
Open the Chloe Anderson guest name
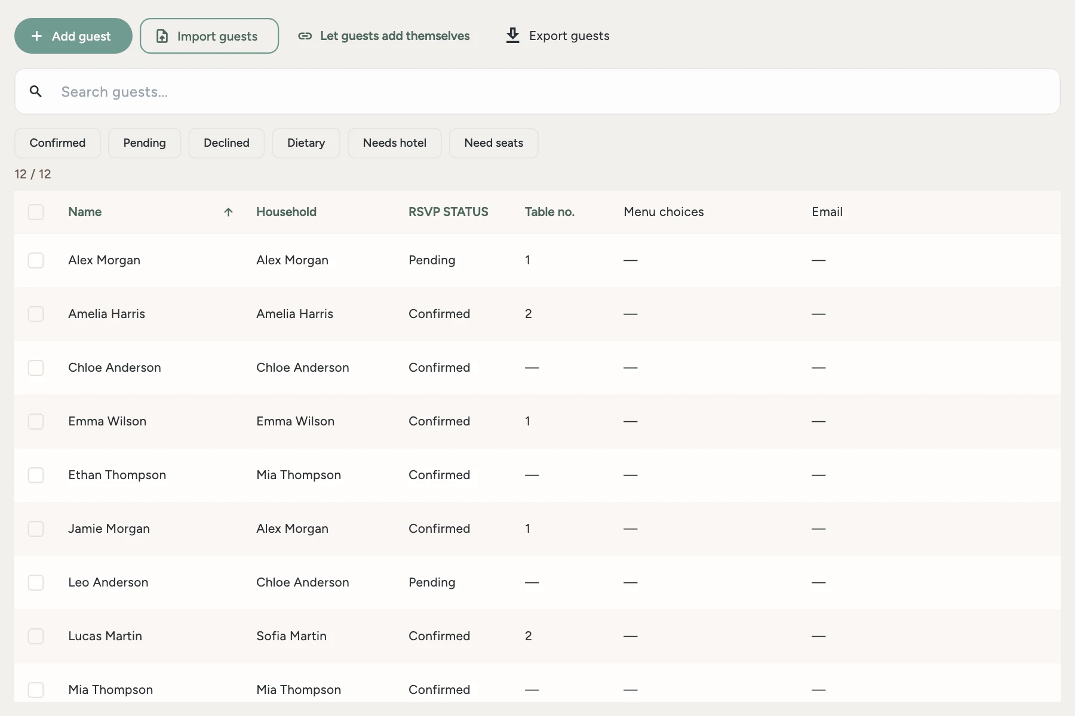(x=115, y=368)
